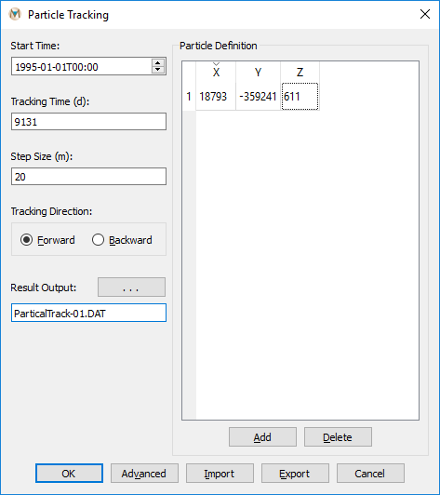The width and height of the screenshot is (440, 495).
Task: Click the ParticalTrack-01.DAT output file field
Action: (88, 313)
